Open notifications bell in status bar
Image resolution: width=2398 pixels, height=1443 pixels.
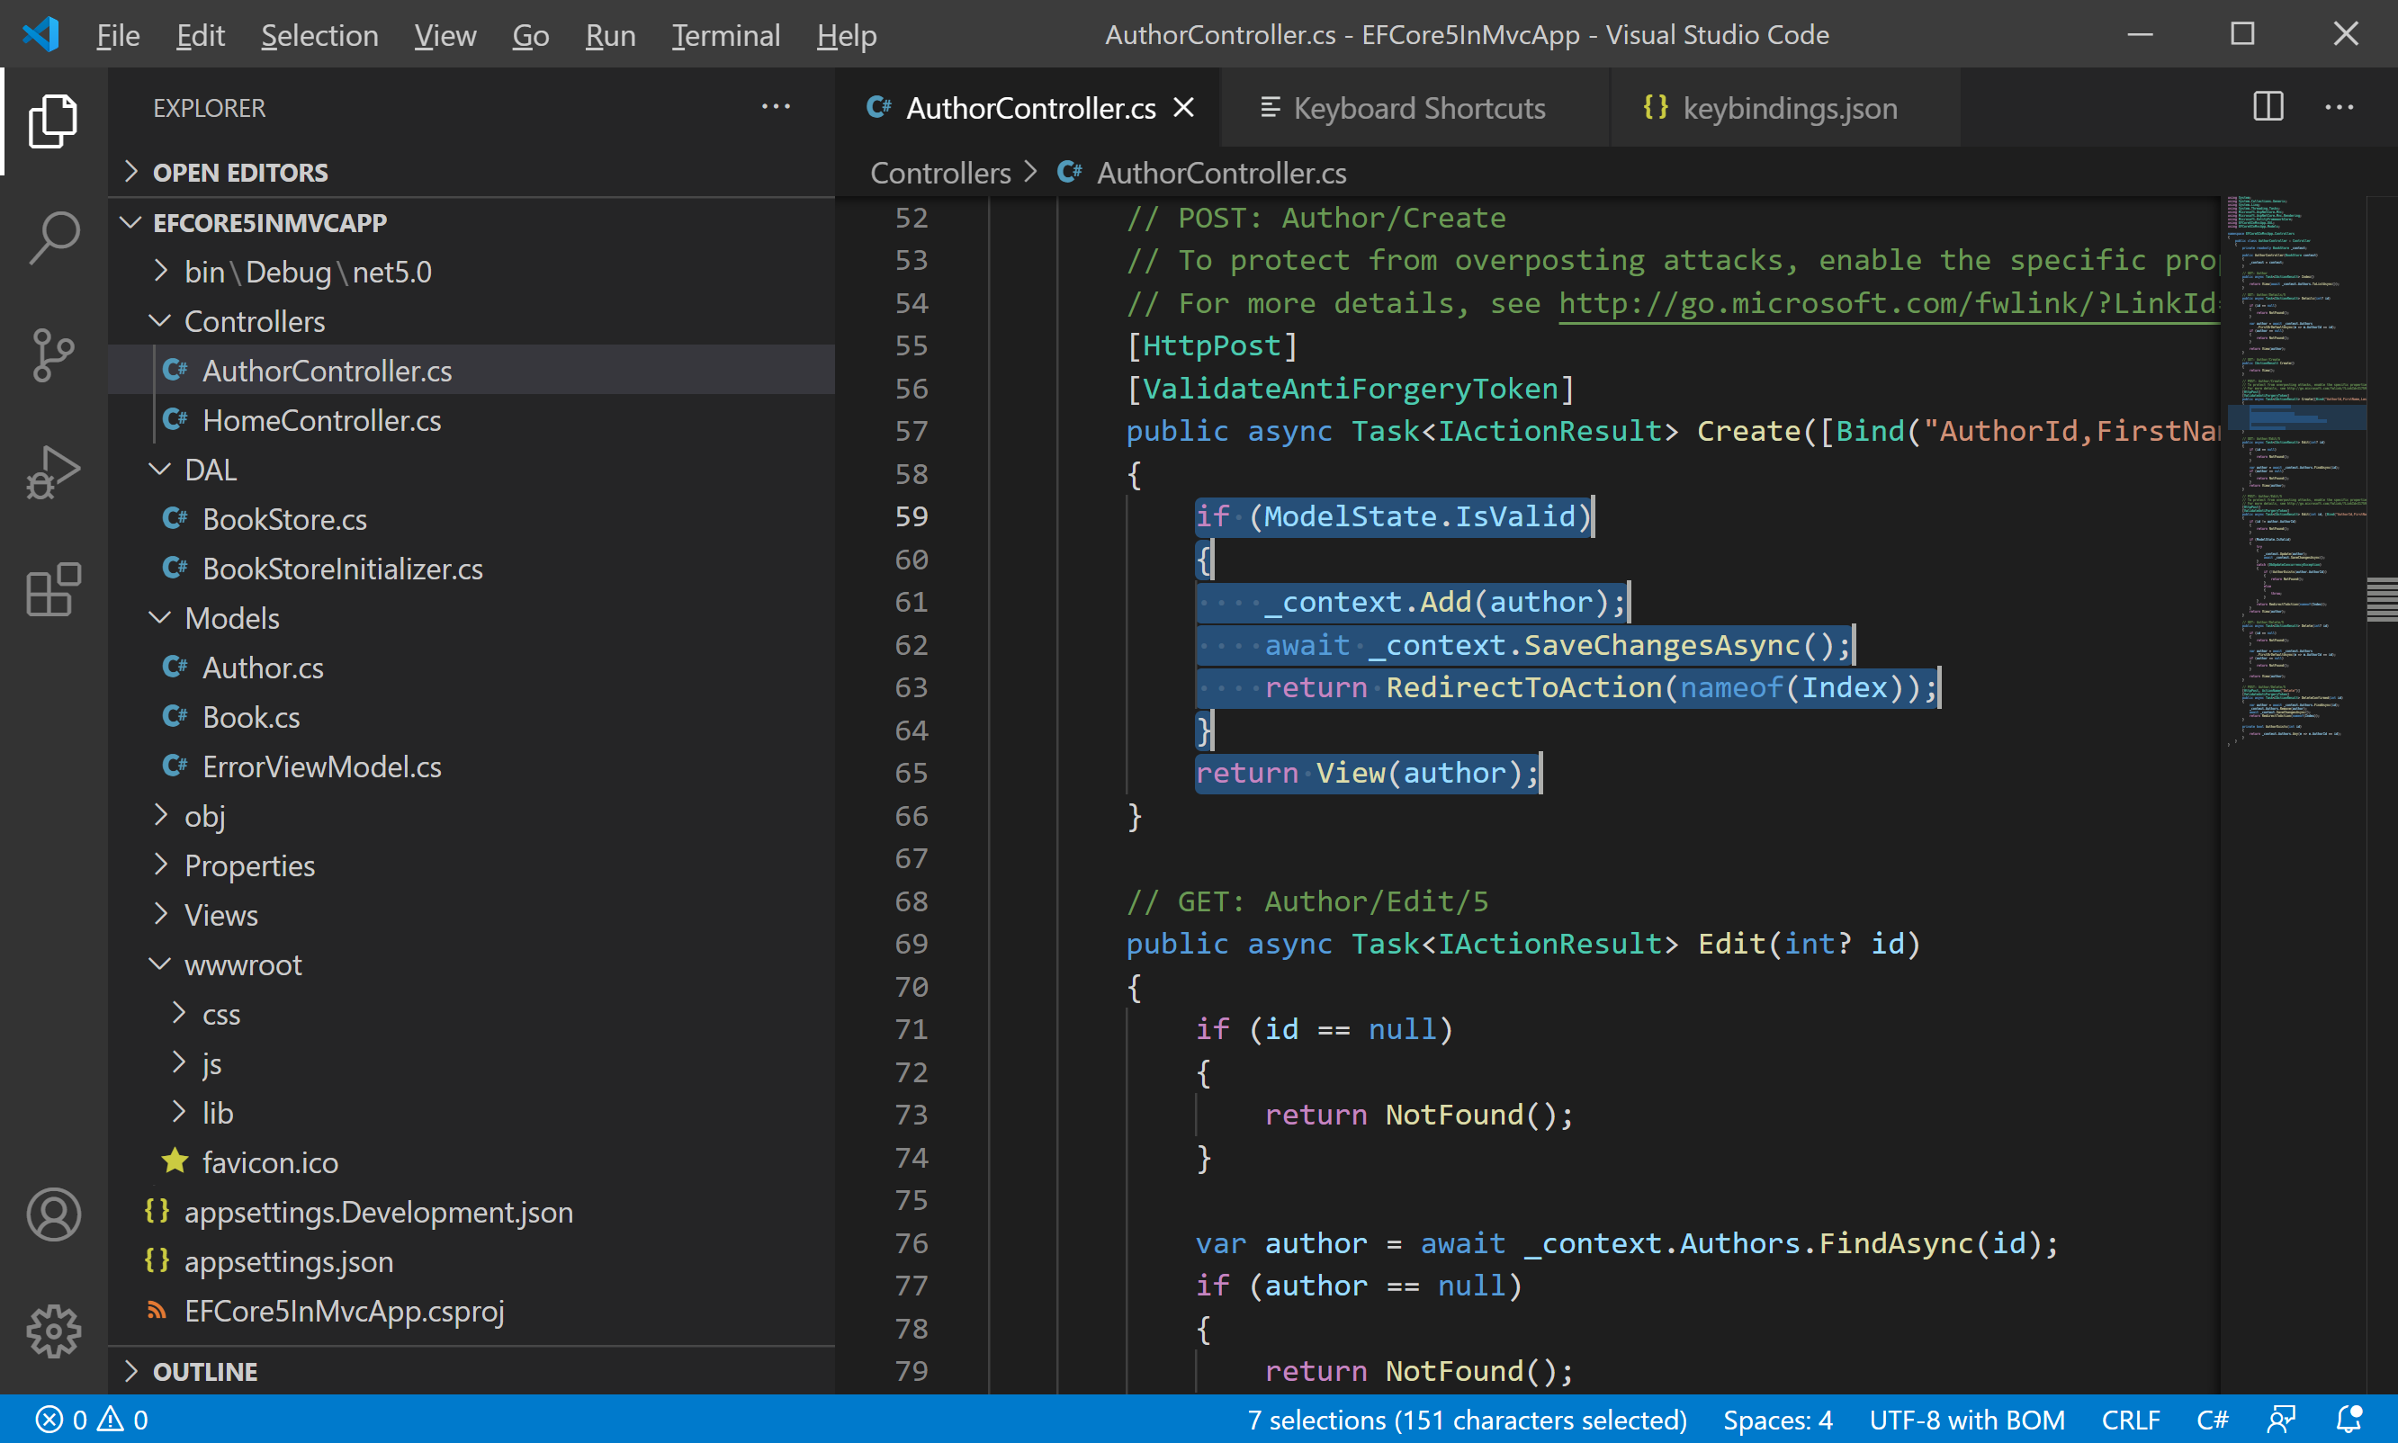pyautogui.click(x=2349, y=1419)
